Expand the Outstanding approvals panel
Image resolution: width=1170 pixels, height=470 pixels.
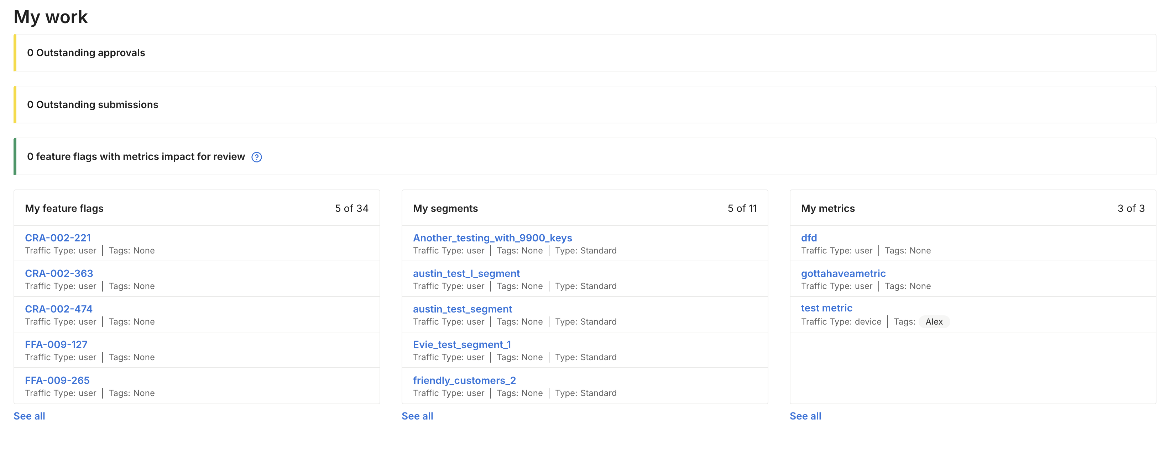tap(86, 53)
